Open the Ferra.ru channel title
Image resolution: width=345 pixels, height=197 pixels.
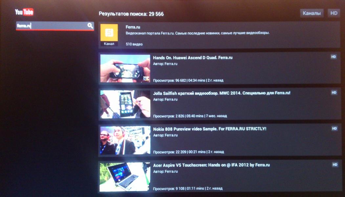[133, 27]
